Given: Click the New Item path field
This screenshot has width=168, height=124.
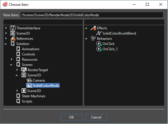Looking at the screenshot, I should (92, 15).
